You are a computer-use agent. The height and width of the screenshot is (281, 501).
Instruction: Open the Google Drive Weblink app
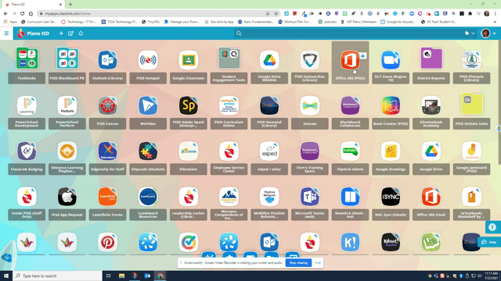pos(269,66)
